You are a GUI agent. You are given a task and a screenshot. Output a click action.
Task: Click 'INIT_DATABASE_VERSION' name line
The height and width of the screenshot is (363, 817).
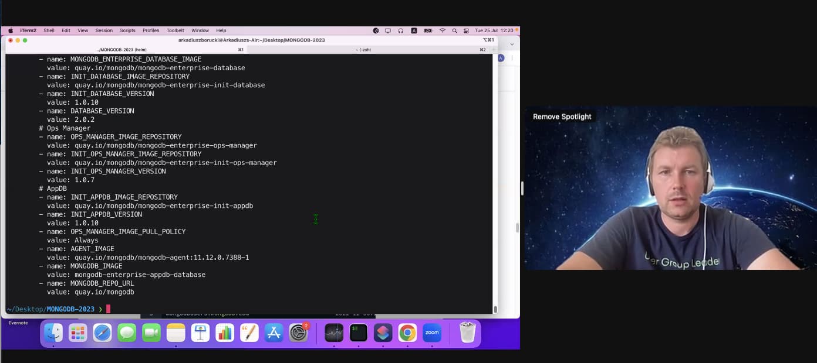97,94
